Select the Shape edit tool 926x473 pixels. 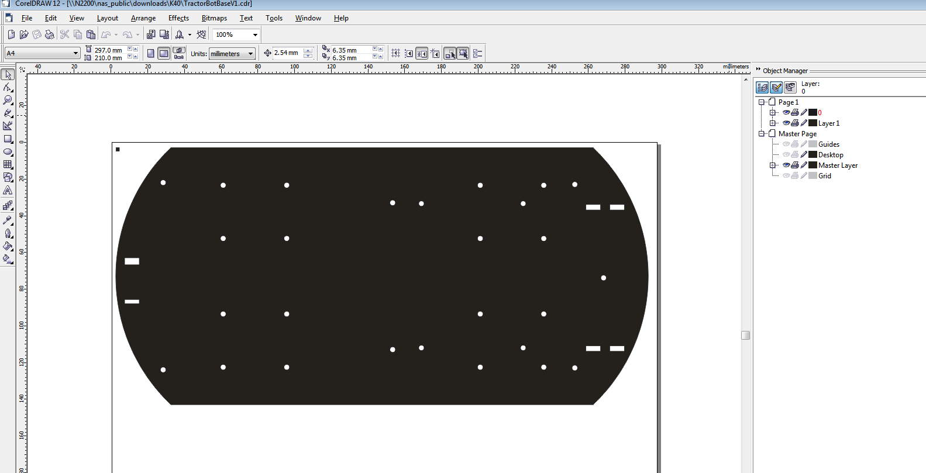(8, 87)
